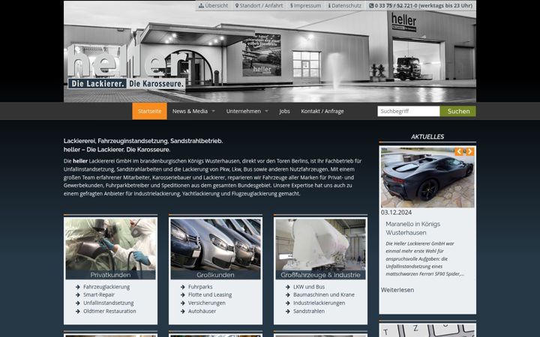Click the arrow icon before Baumaschinen und Krane
Viewport: 540px width, 337px height.
coord(288,295)
